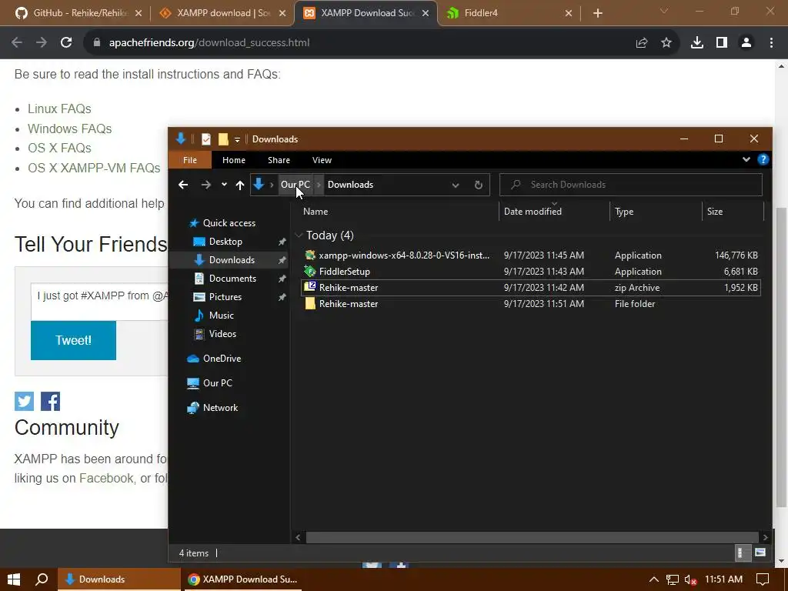
Task: Select Desktop in Quick access
Action: [225, 242]
